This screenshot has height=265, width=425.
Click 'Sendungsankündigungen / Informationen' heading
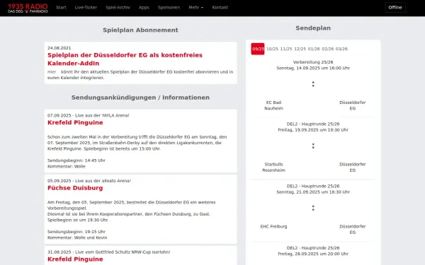click(x=140, y=98)
